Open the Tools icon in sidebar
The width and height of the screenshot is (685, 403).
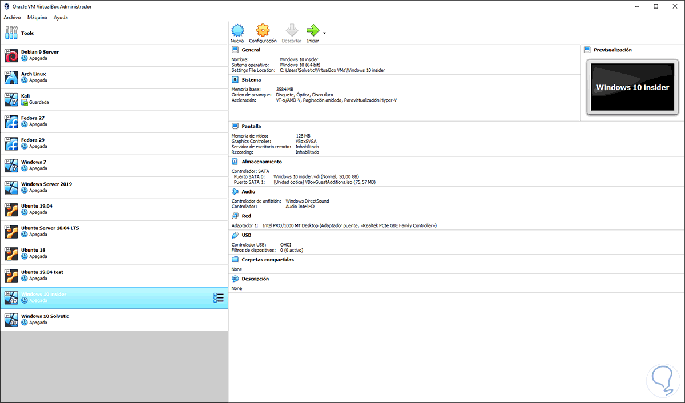(x=11, y=33)
